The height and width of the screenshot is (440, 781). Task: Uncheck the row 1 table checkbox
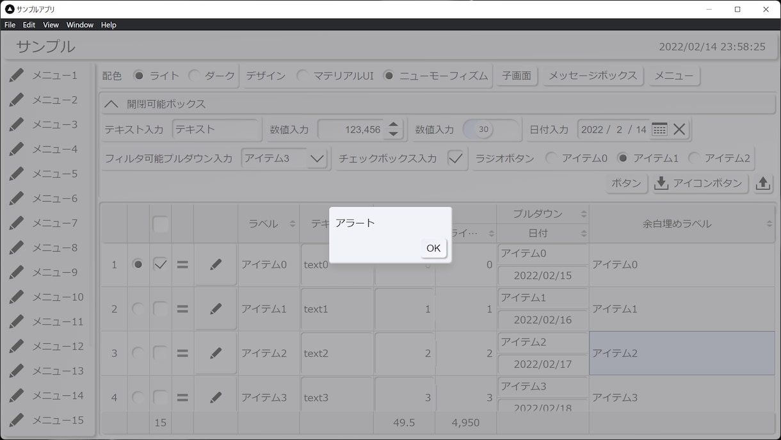161,264
